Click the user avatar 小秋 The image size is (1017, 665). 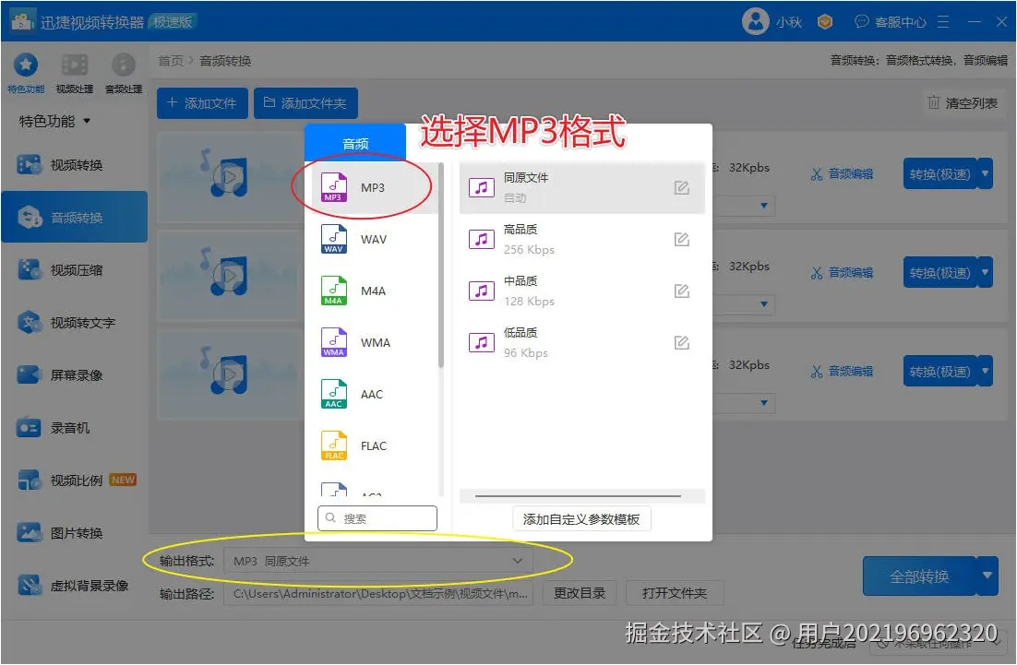(x=755, y=21)
